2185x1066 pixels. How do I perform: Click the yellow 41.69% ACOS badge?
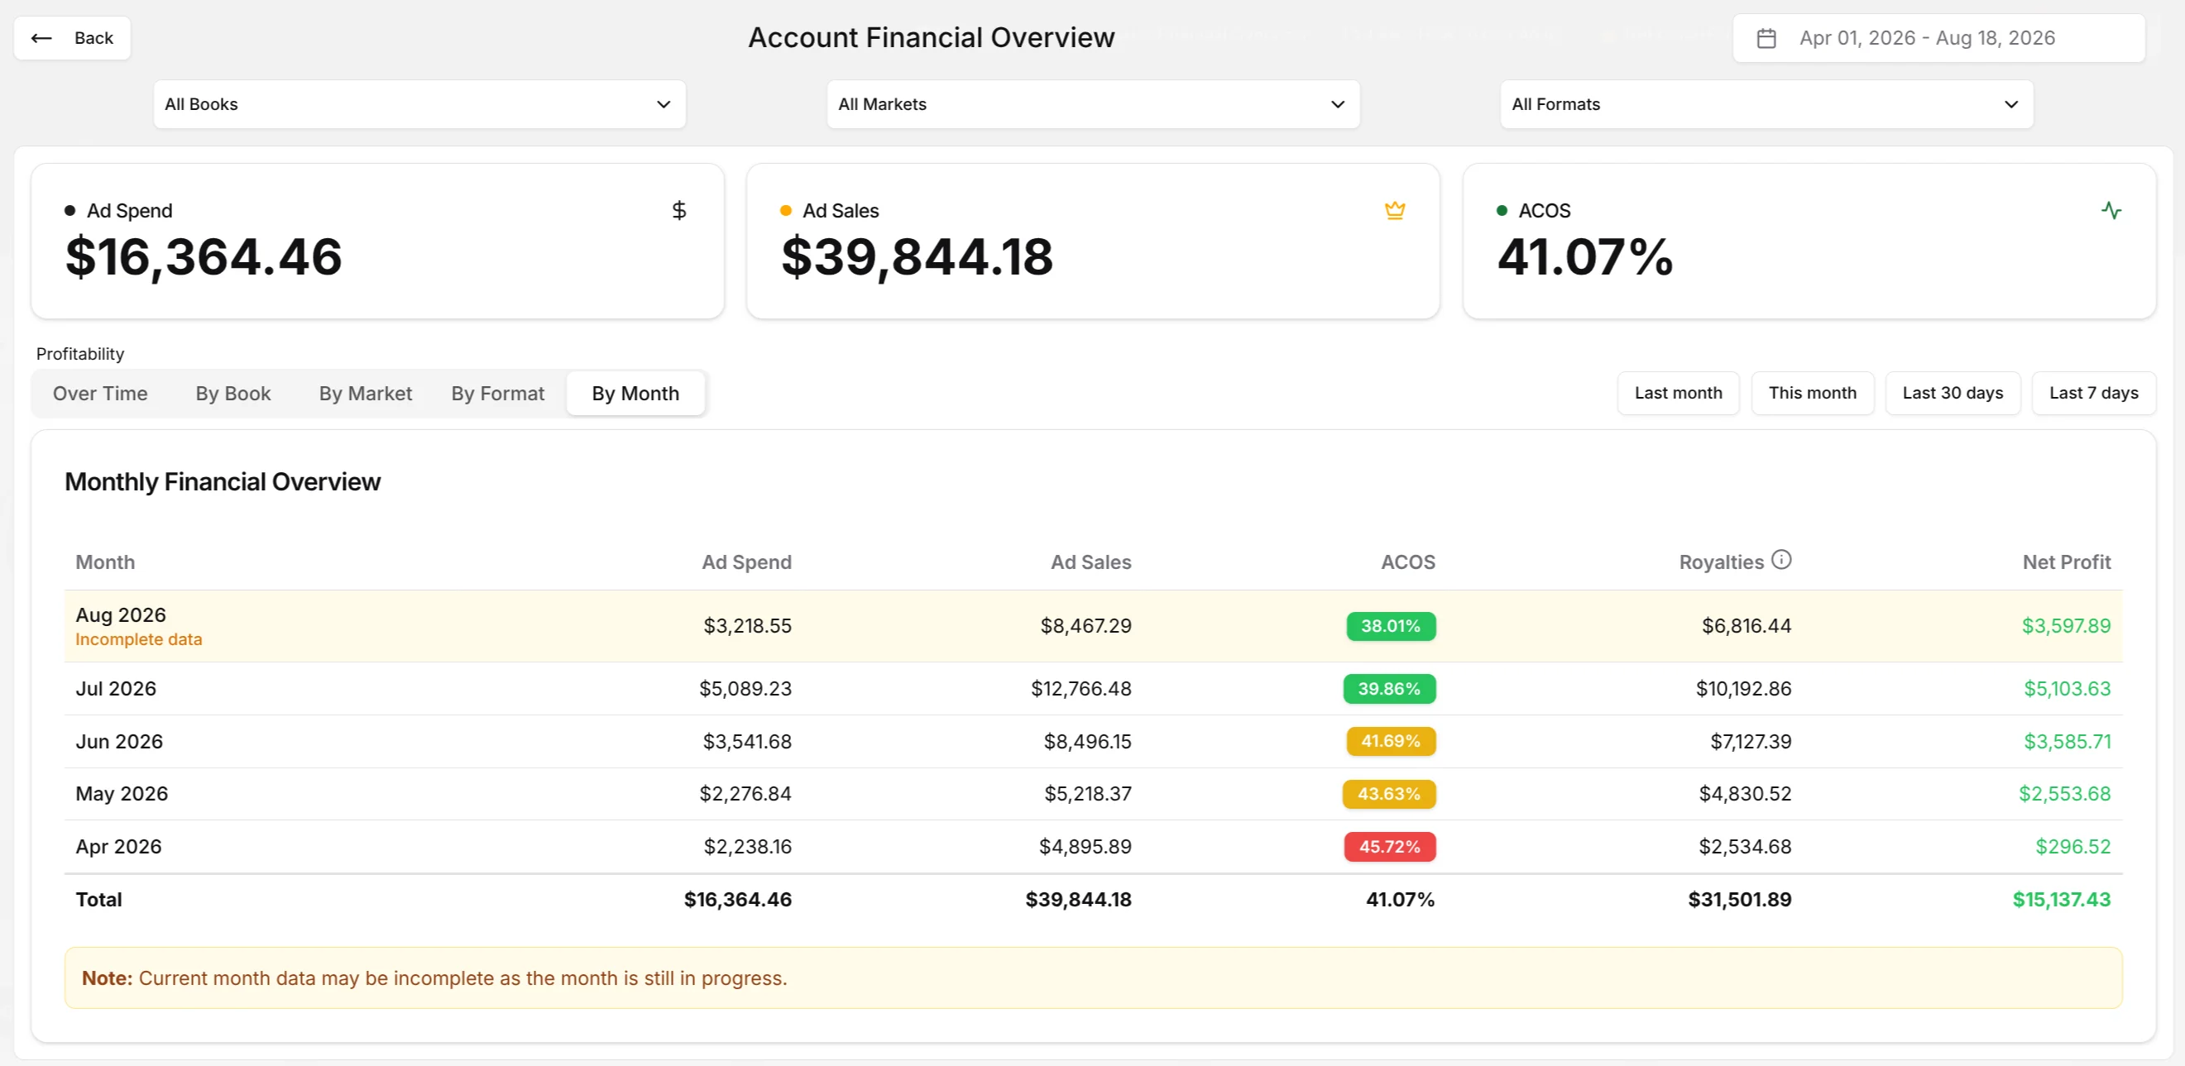tap(1390, 741)
